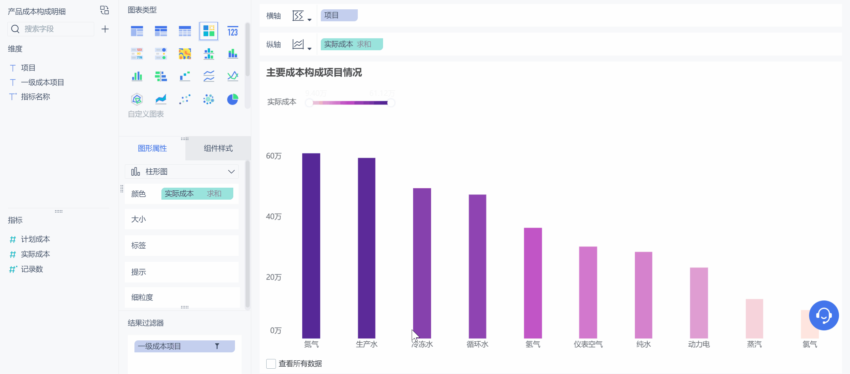Click the 项目 field pill on 横轴
Image resolution: width=850 pixels, height=374 pixels.
click(x=339, y=15)
